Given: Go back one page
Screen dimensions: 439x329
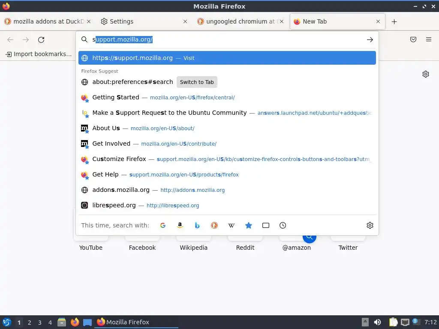Looking at the screenshot, I should pyautogui.click(x=10, y=40).
